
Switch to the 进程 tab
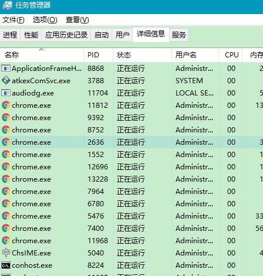pyautogui.click(x=10, y=35)
